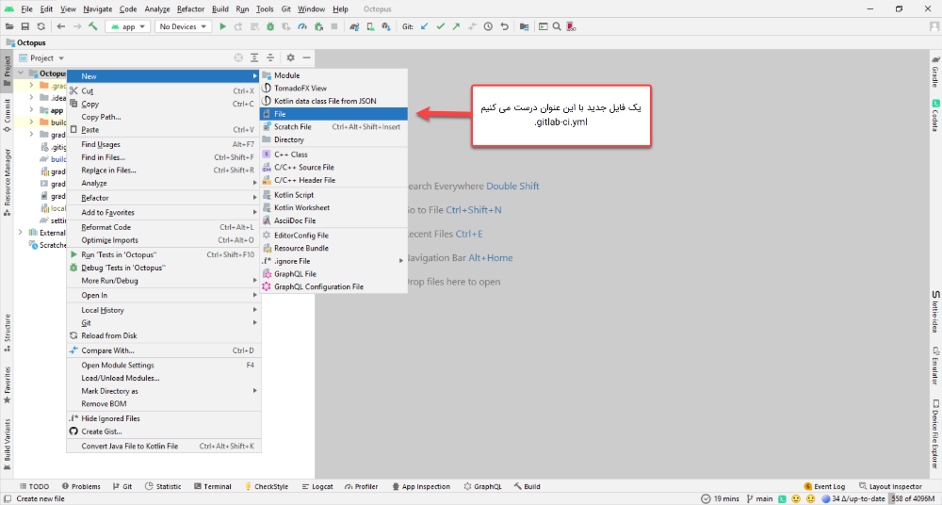
Task: Click the memory indicator 558 of 4096M
Action: [914, 499]
